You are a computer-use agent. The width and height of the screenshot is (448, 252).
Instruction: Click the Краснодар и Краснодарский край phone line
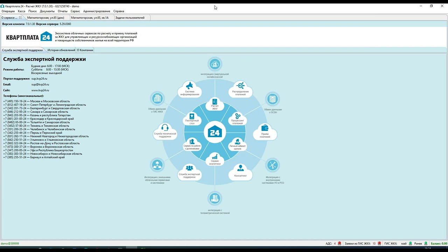tap(38, 119)
